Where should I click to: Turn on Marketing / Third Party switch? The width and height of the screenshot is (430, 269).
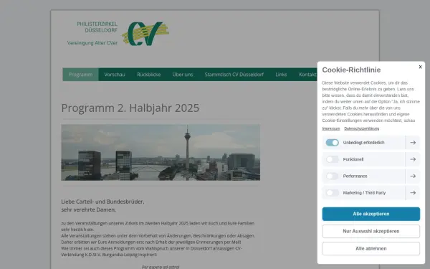(x=332, y=193)
